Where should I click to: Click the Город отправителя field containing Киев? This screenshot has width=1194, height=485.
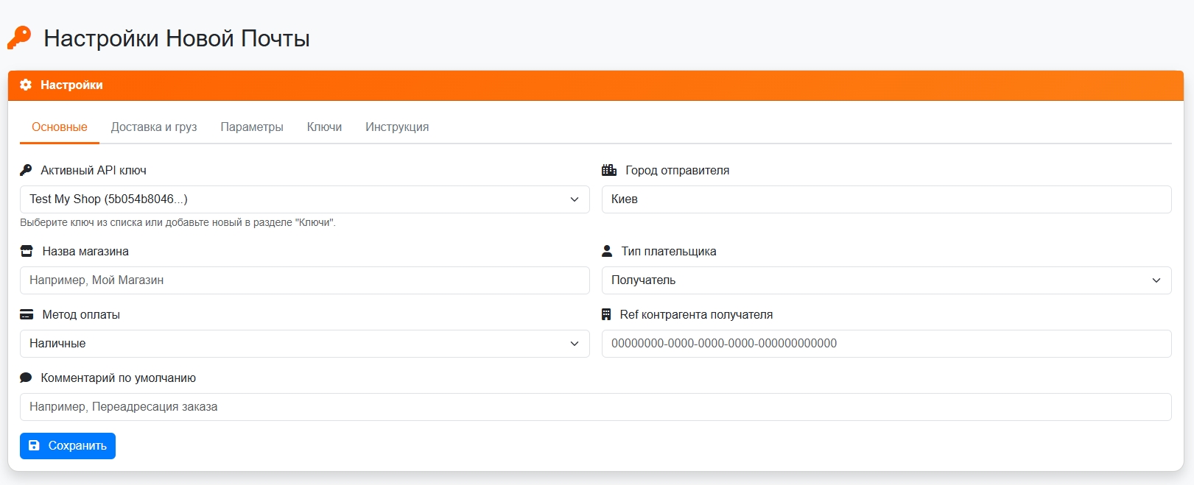click(886, 199)
